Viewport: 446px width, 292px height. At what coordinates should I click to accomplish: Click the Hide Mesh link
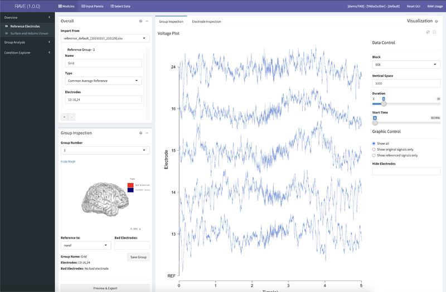tap(68, 161)
